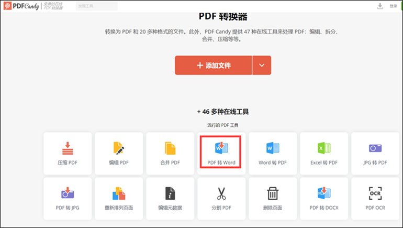Click the JPG 转 PDF label text
The image size is (403, 228).
(x=375, y=162)
